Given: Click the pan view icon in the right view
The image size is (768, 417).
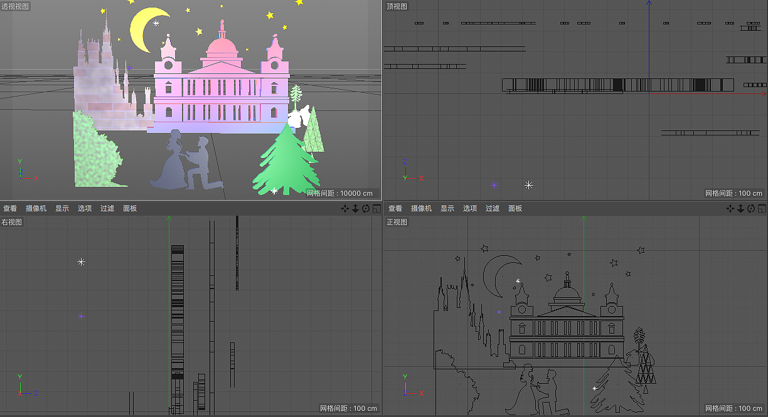Looking at the screenshot, I should (344, 208).
